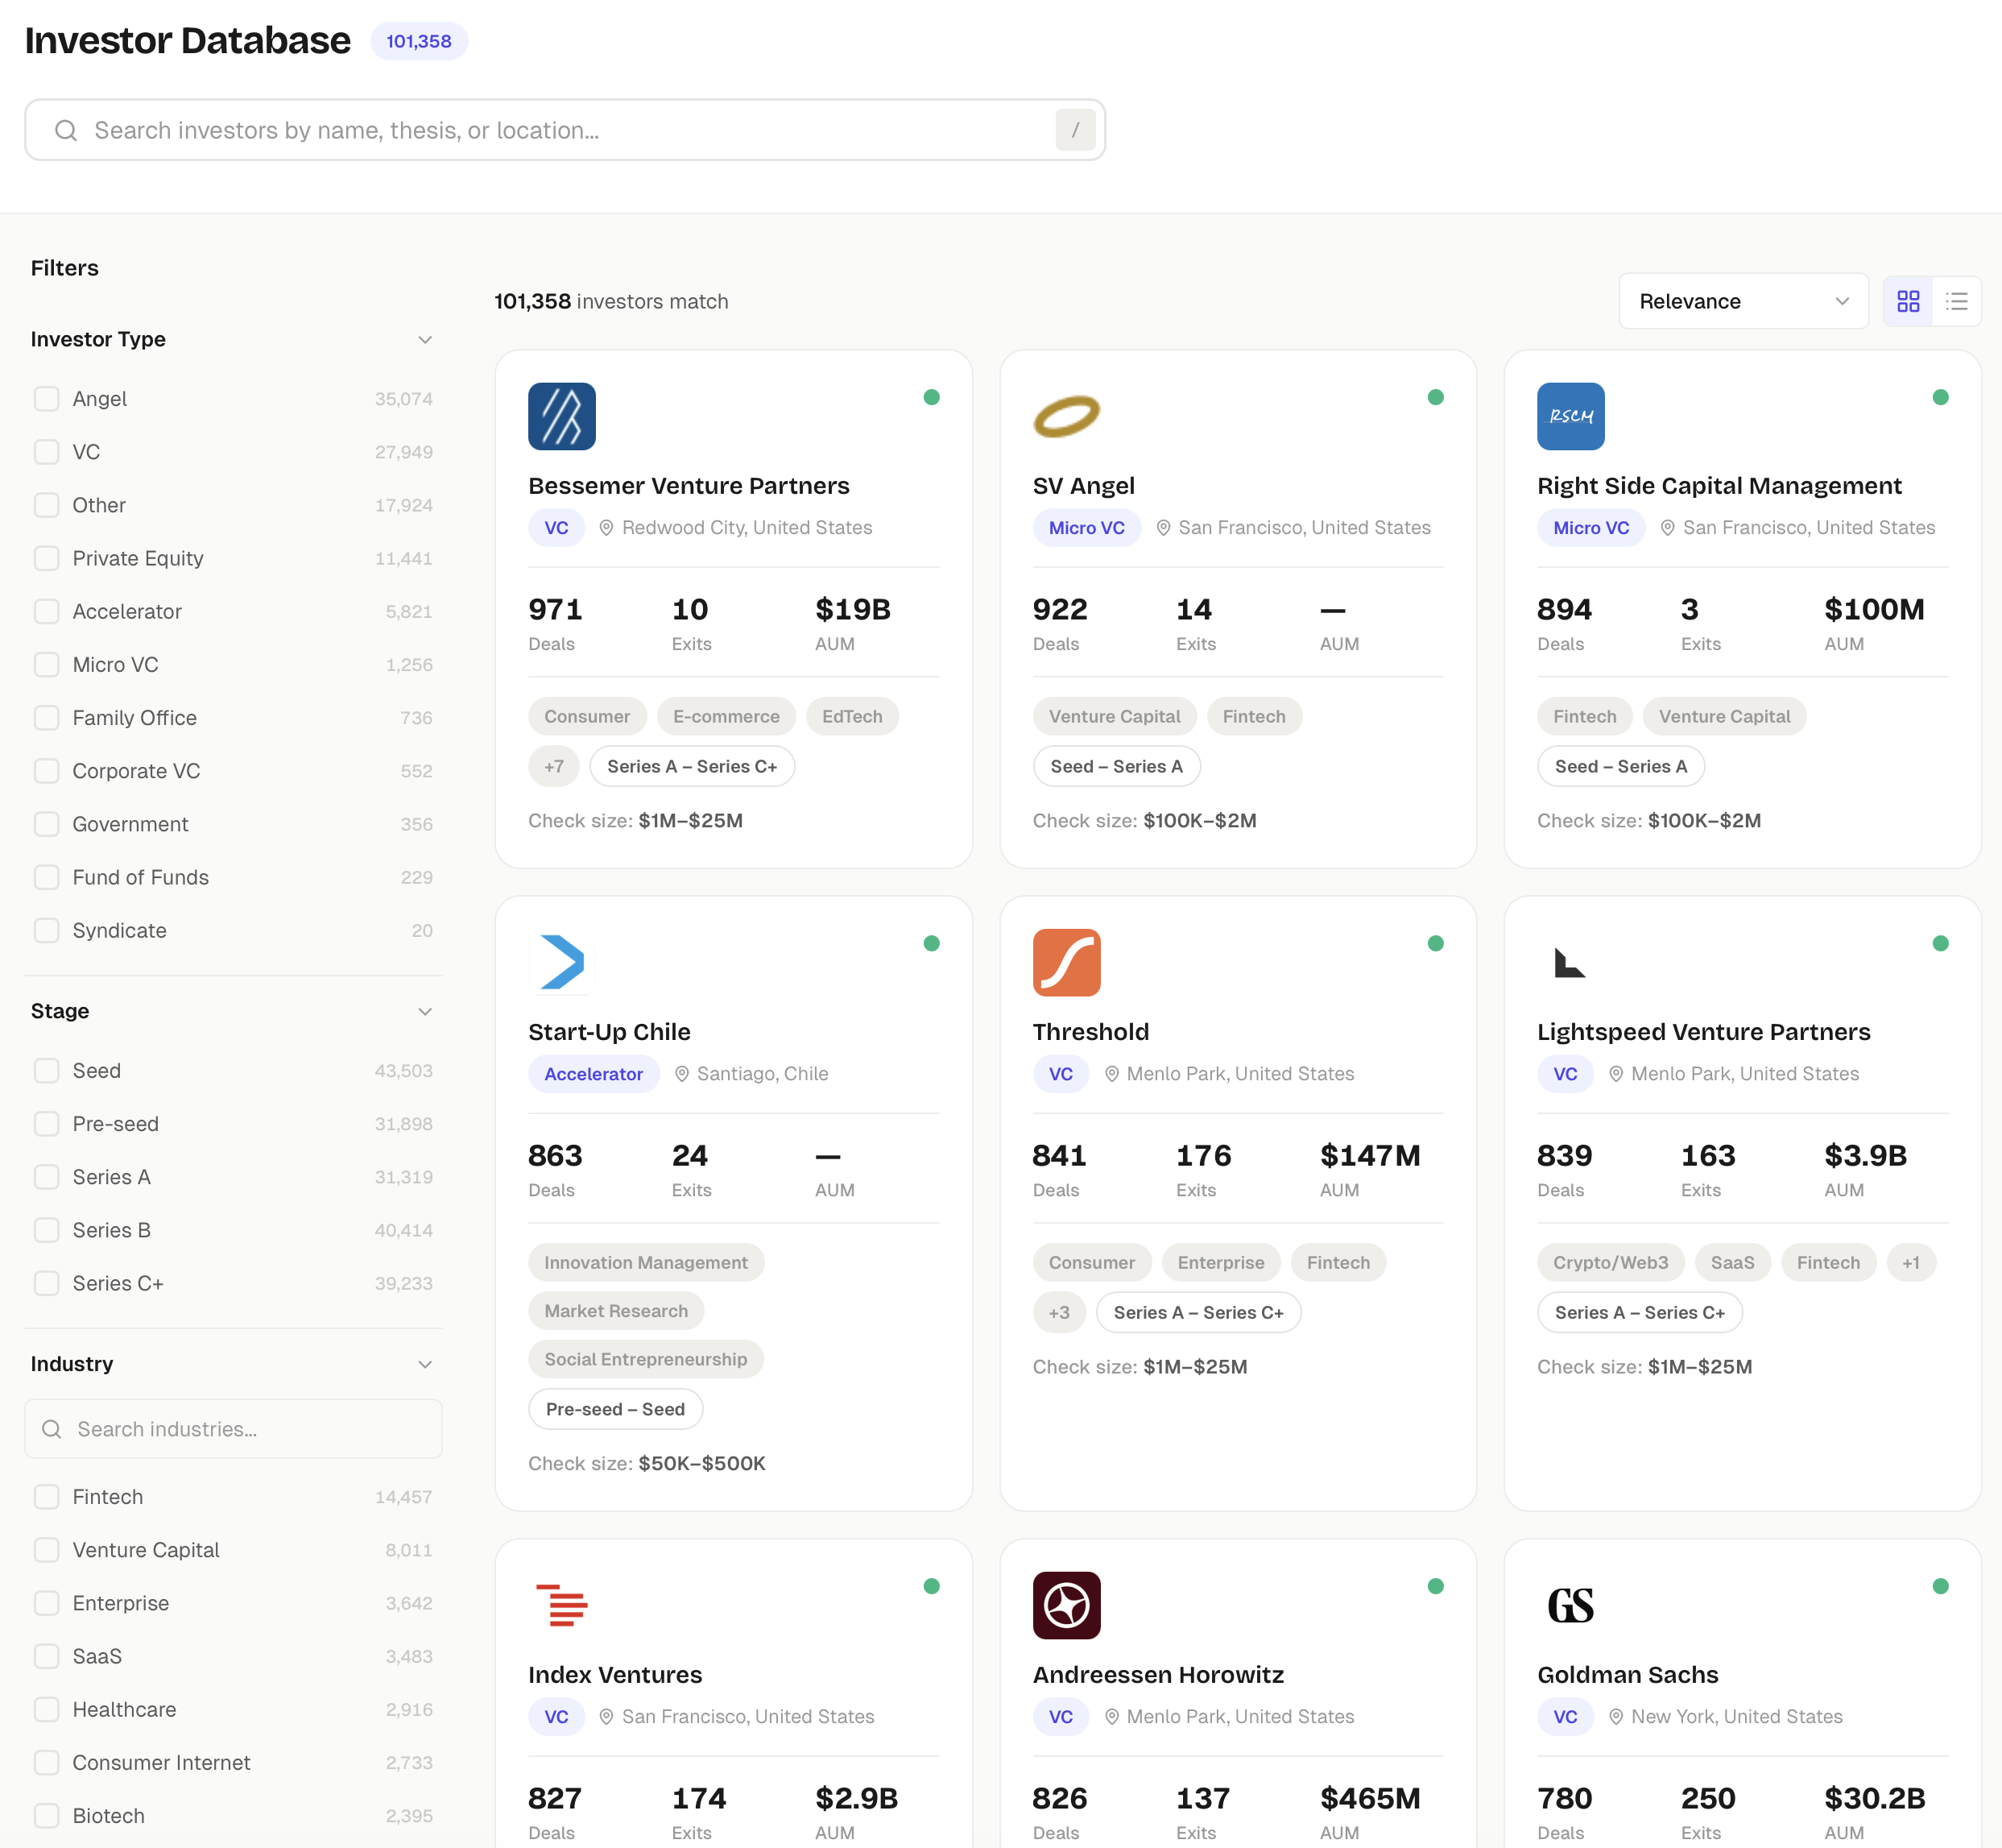Collapse the Investor Type filter section

pyautogui.click(x=426, y=339)
